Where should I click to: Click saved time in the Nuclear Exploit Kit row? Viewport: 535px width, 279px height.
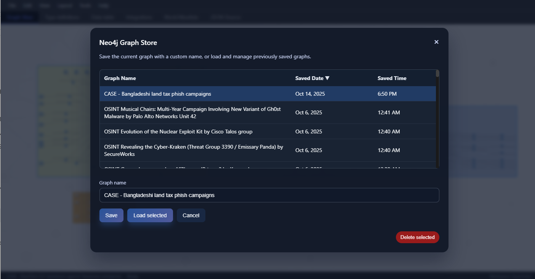point(389,131)
